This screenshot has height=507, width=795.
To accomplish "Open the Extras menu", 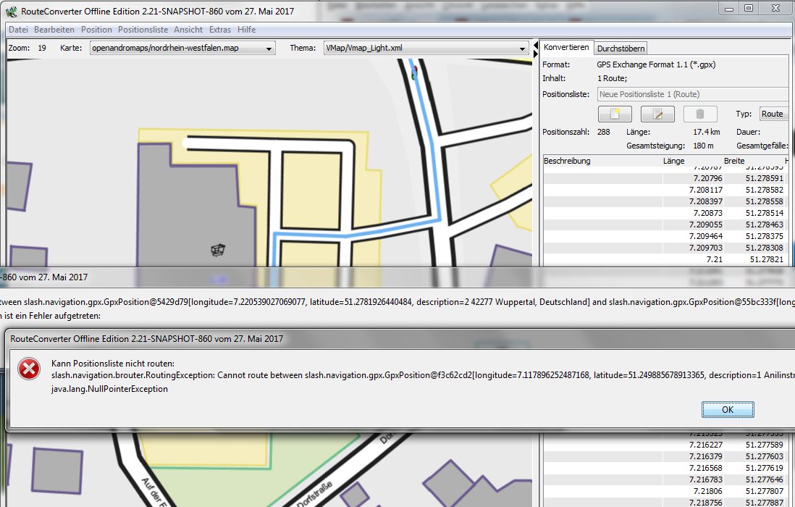I will pos(220,30).
